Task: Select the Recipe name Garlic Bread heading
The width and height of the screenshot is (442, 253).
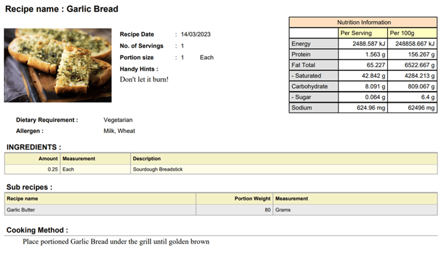Action: 62,9
